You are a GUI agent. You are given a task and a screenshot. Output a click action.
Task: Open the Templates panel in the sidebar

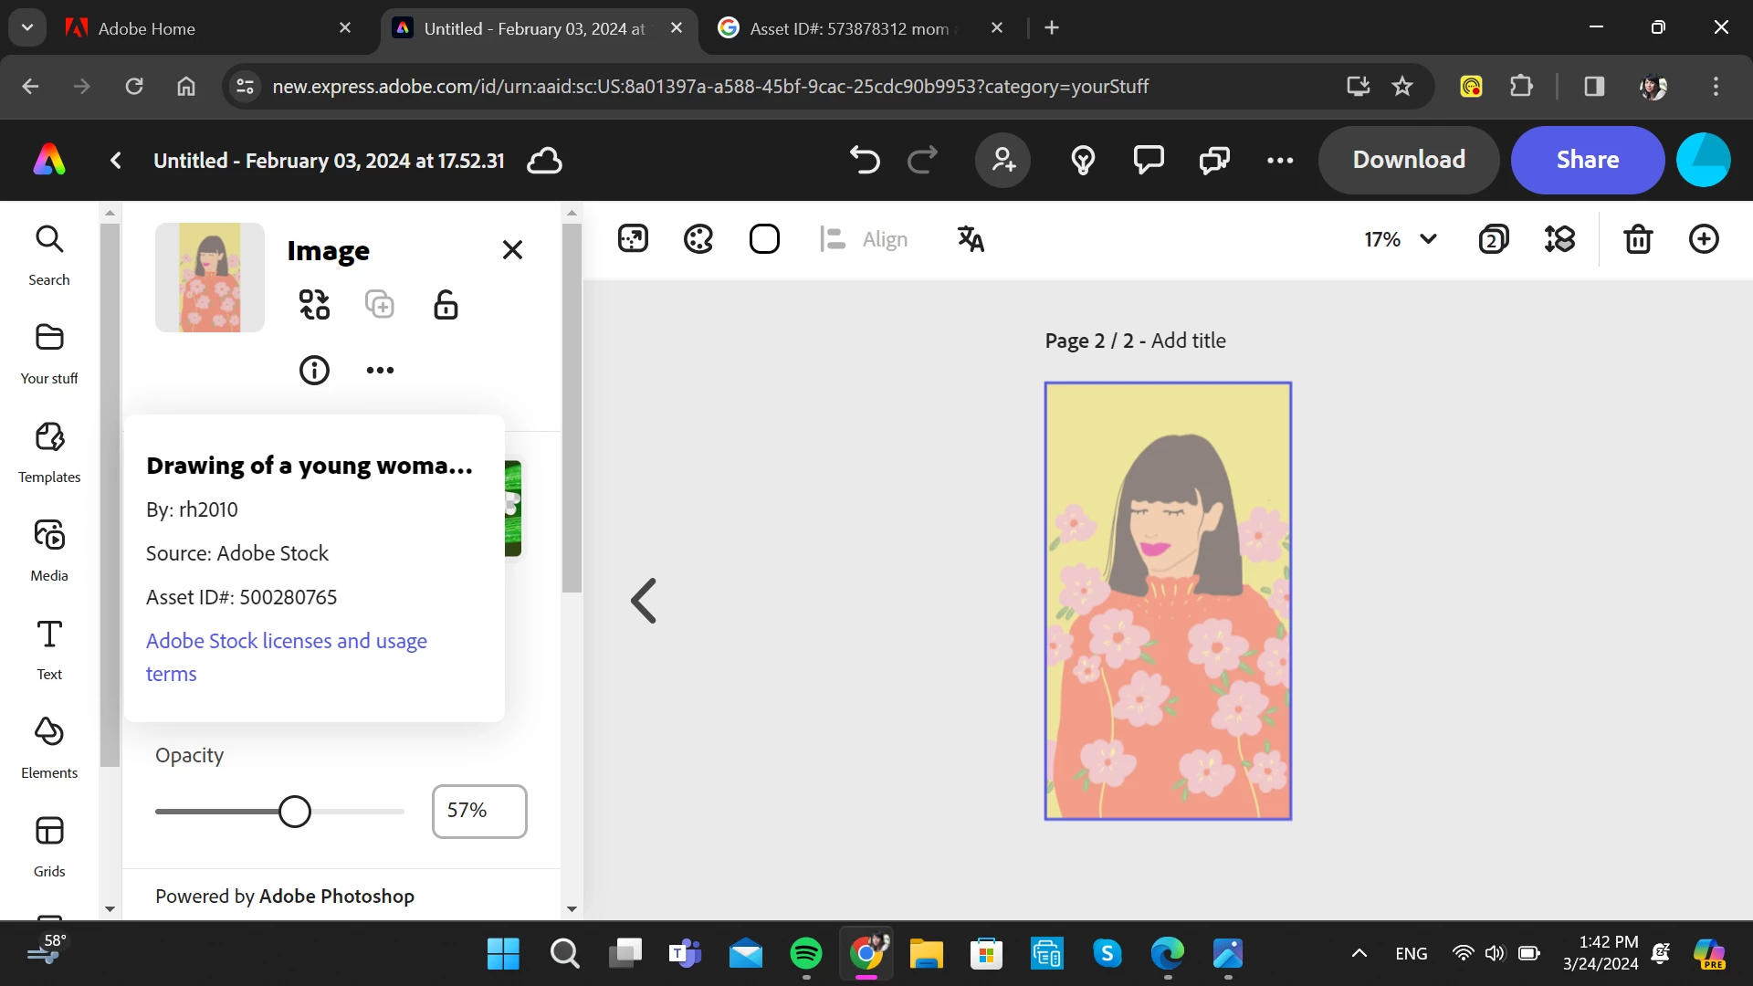(49, 452)
